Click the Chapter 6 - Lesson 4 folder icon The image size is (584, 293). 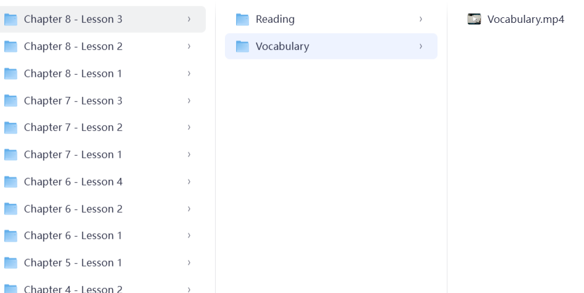[x=11, y=182]
